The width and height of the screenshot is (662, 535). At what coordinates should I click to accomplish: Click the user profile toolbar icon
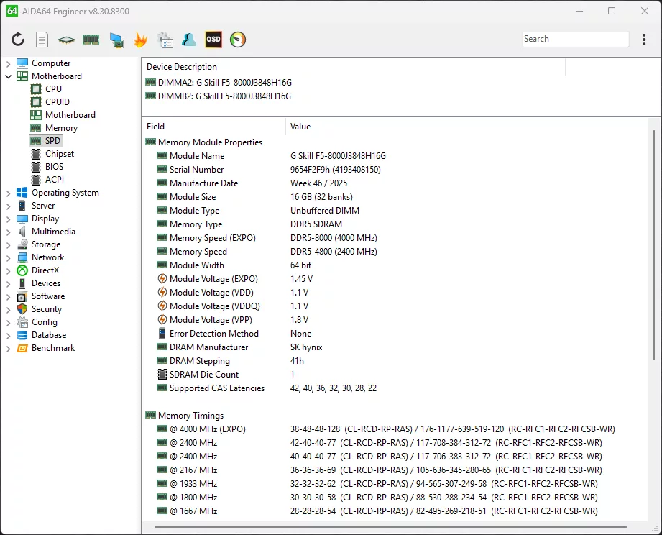point(189,40)
